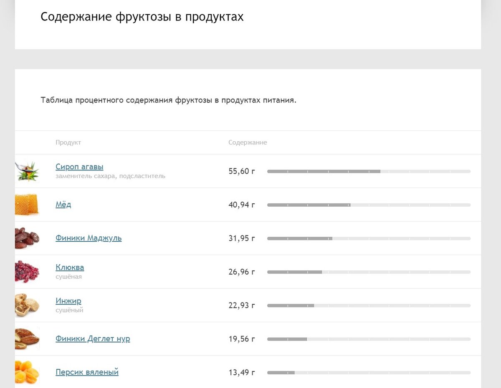501x388 pixels.
Task: Click the Deglet Nour dates image
Action: pyautogui.click(x=27, y=339)
